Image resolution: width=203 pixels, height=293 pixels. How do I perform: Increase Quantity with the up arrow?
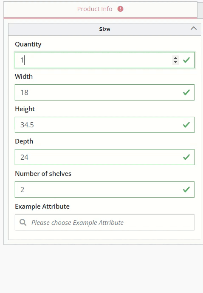pyautogui.click(x=175, y=58)
